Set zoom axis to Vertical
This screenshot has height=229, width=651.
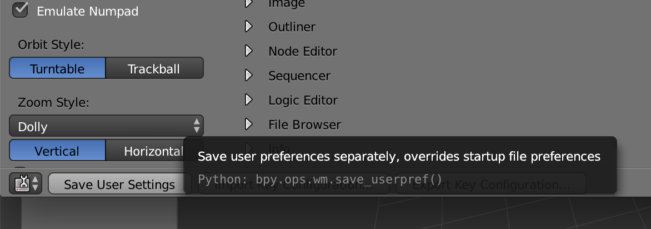pos(57,151)
